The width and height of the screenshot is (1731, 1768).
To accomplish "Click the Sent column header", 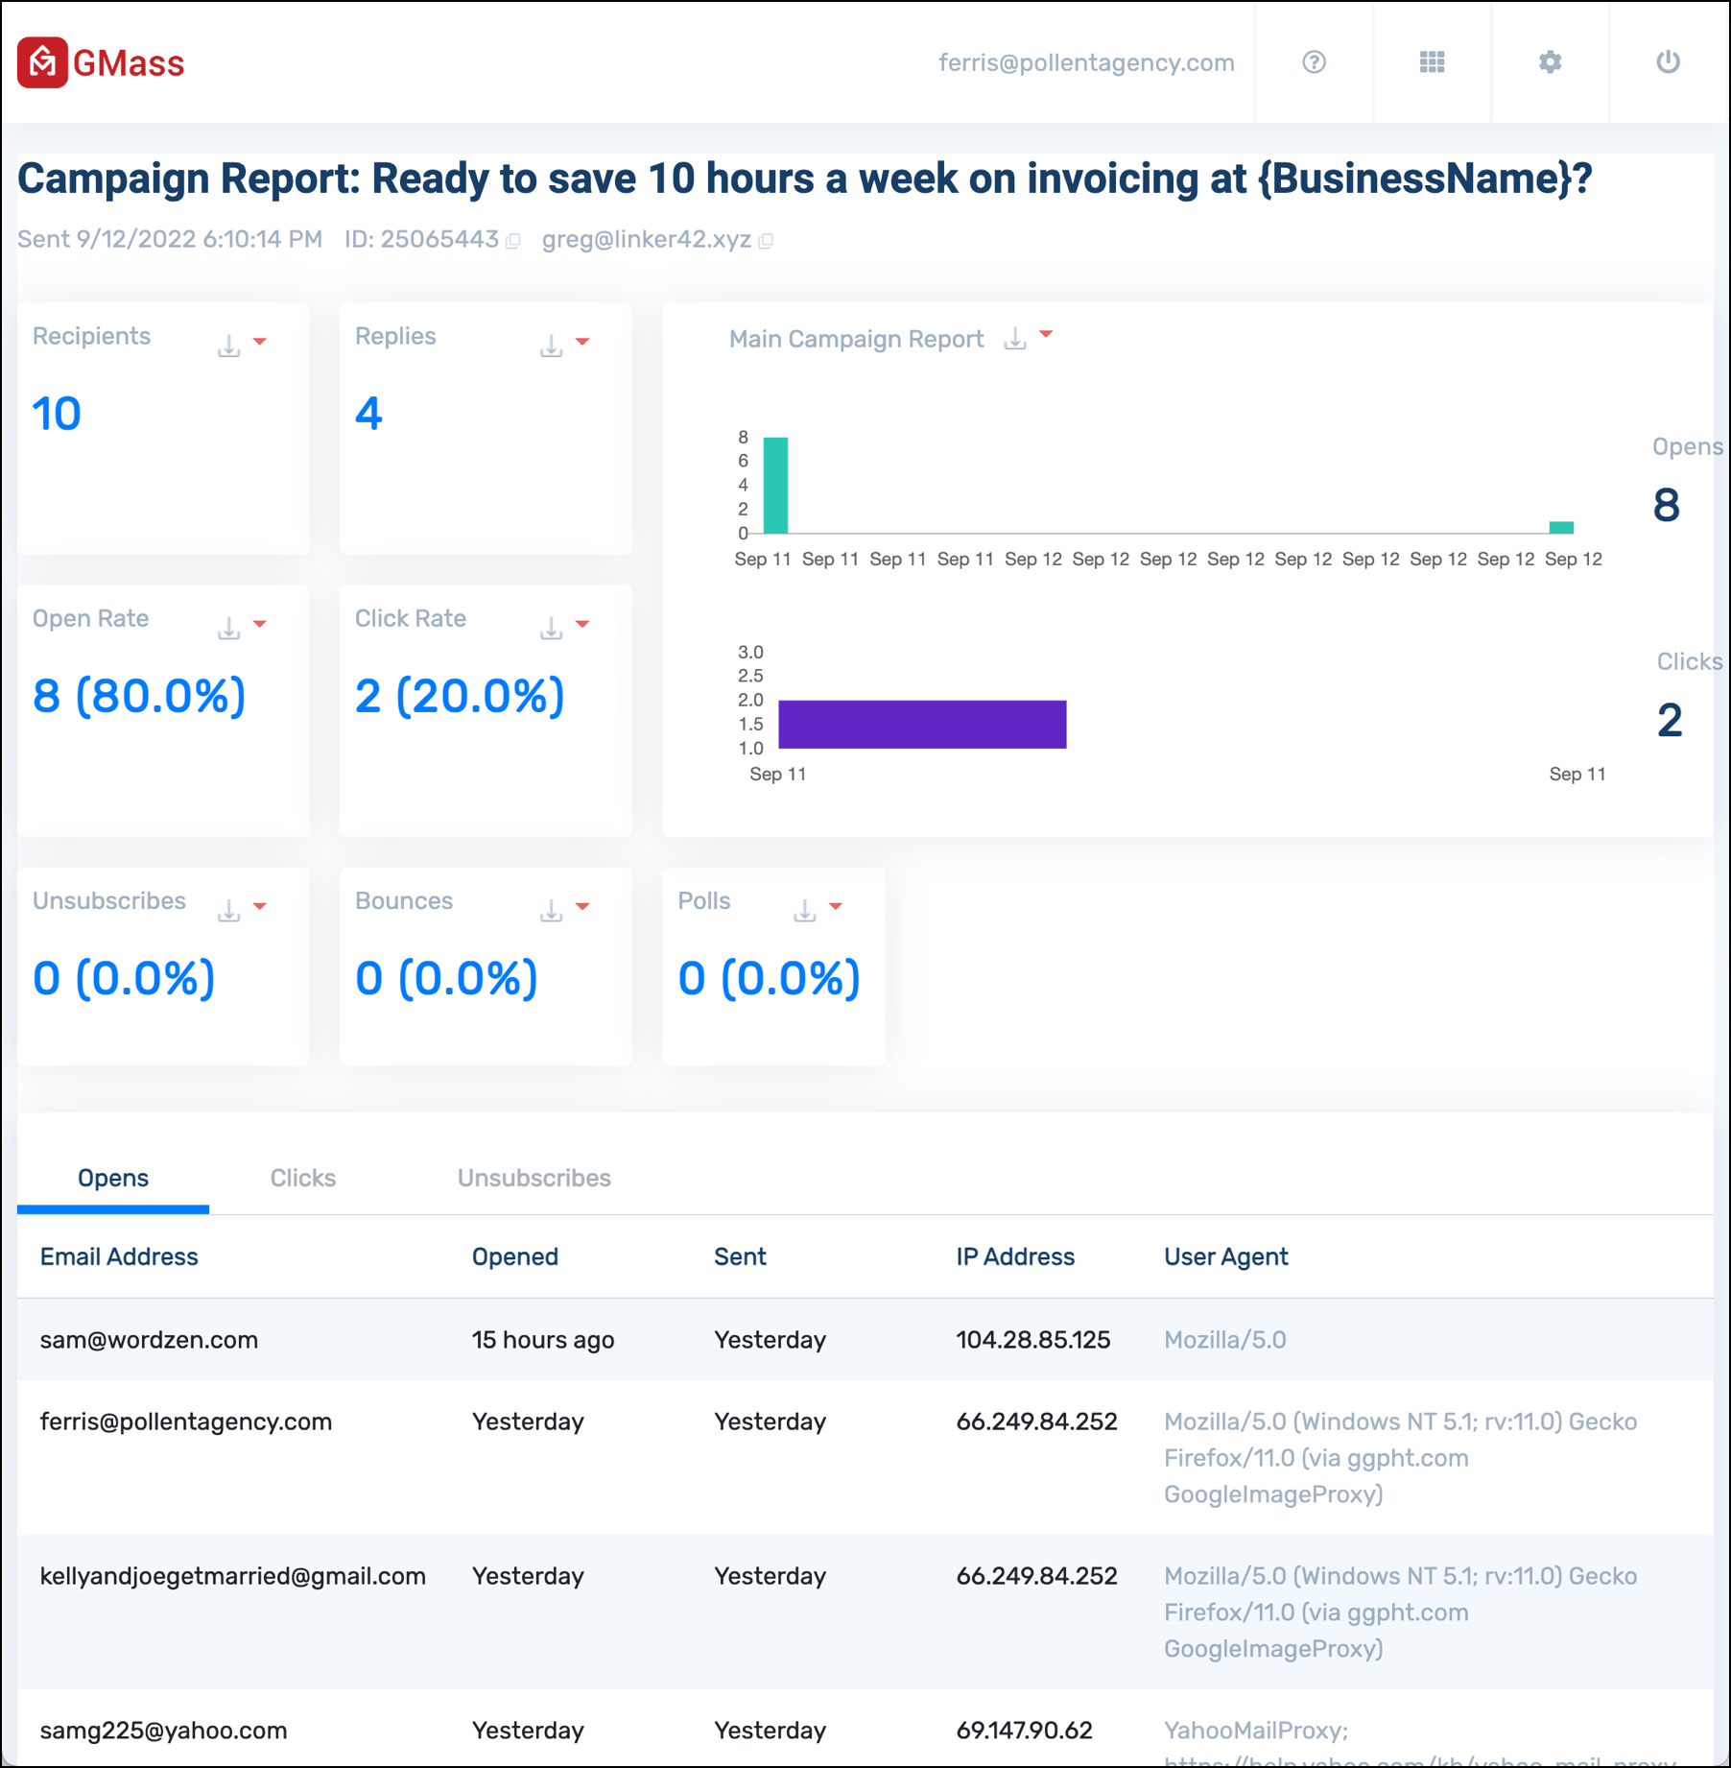I will [740, 1256].
